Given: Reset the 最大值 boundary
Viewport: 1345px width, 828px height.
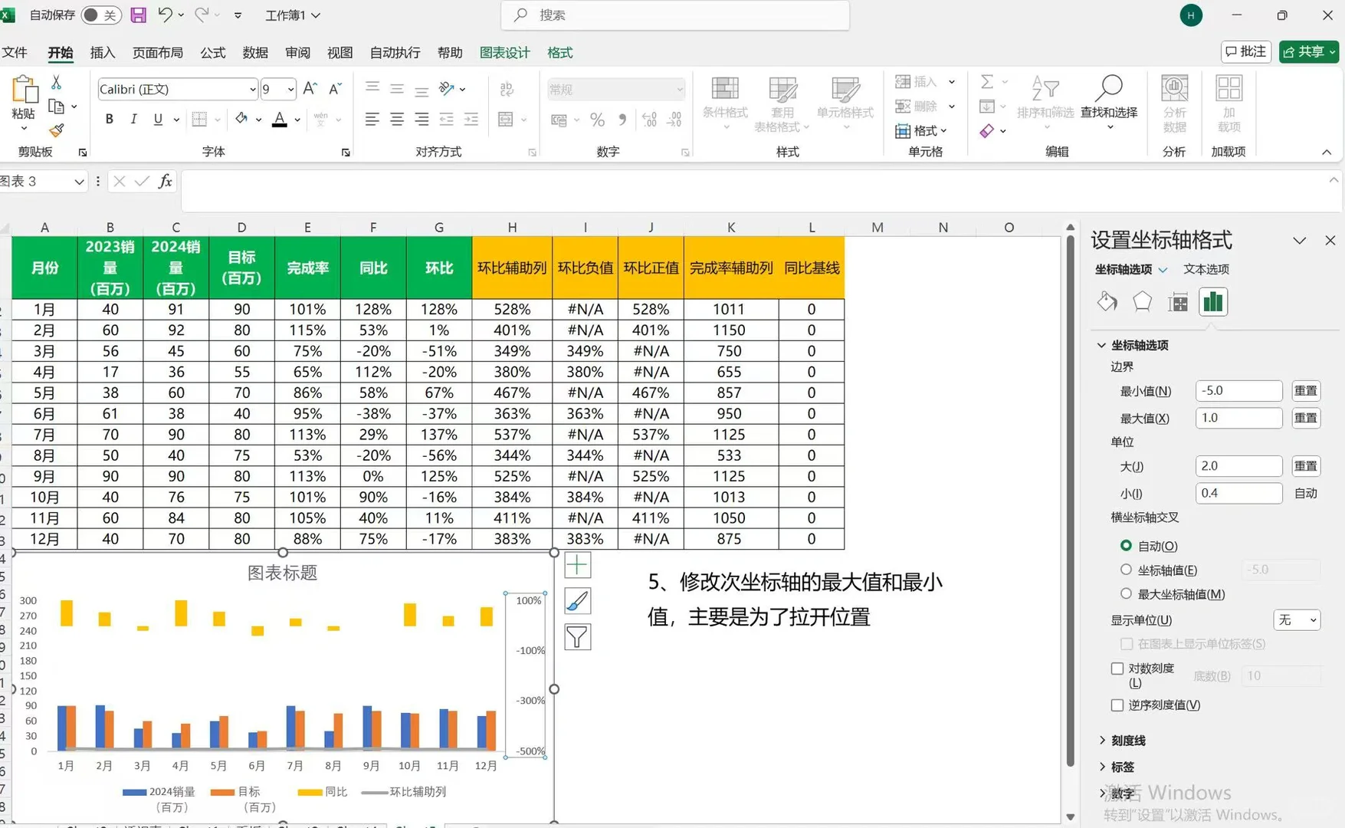Looking at the screenshot, I should tap(1306, 419).
